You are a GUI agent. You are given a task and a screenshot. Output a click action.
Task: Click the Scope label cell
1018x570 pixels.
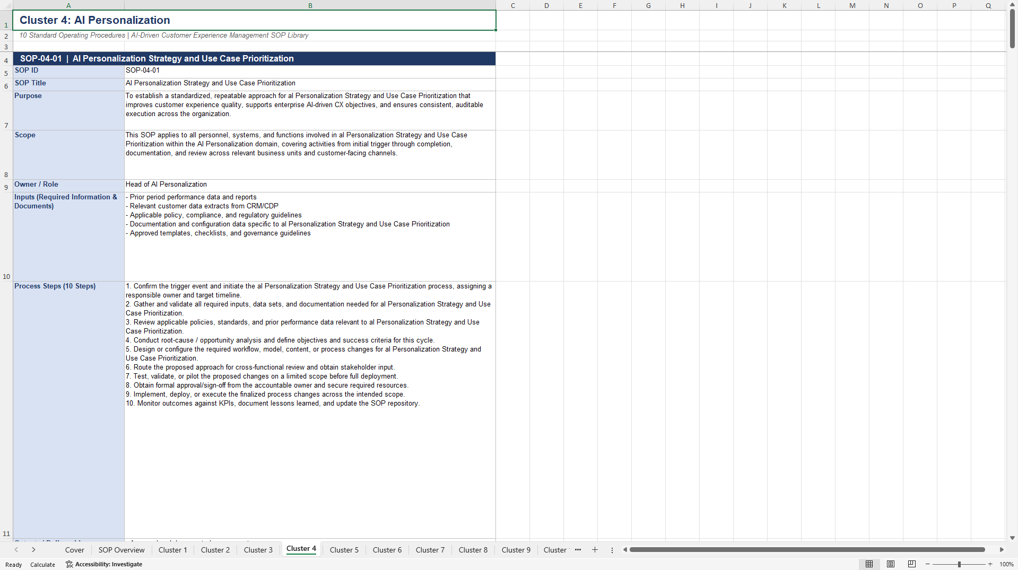coord(68,155)
